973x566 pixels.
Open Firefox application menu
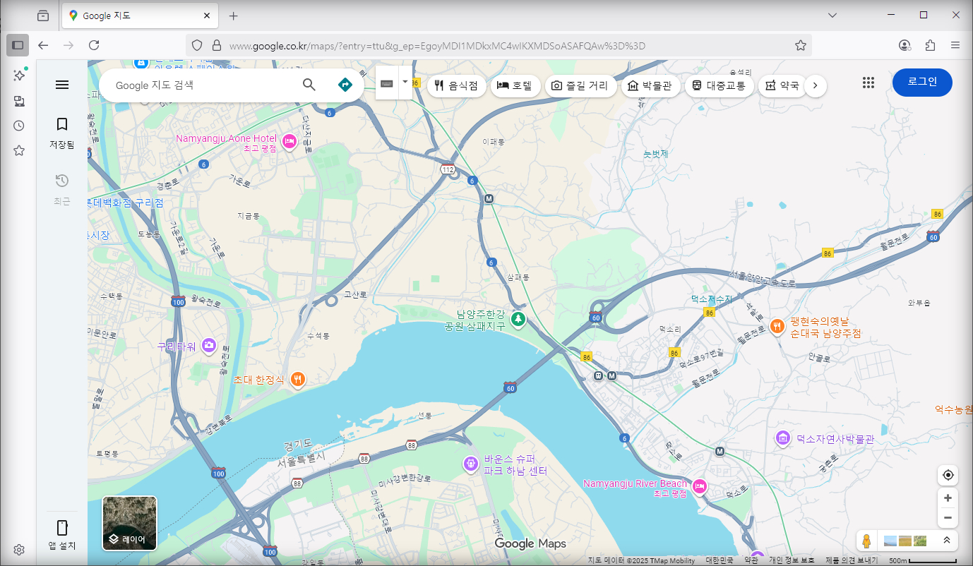coord(955,45)
